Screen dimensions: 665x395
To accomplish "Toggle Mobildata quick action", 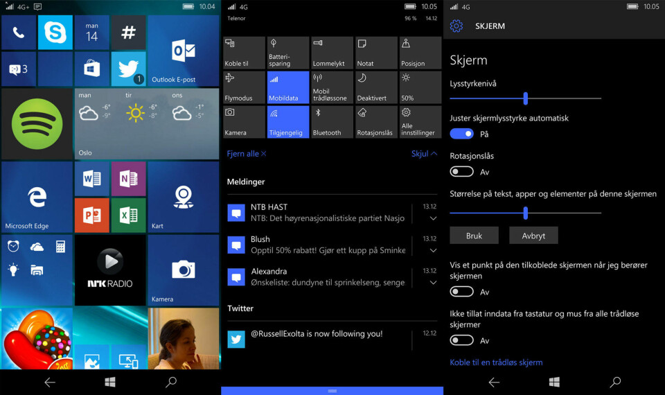I will 288,87.
